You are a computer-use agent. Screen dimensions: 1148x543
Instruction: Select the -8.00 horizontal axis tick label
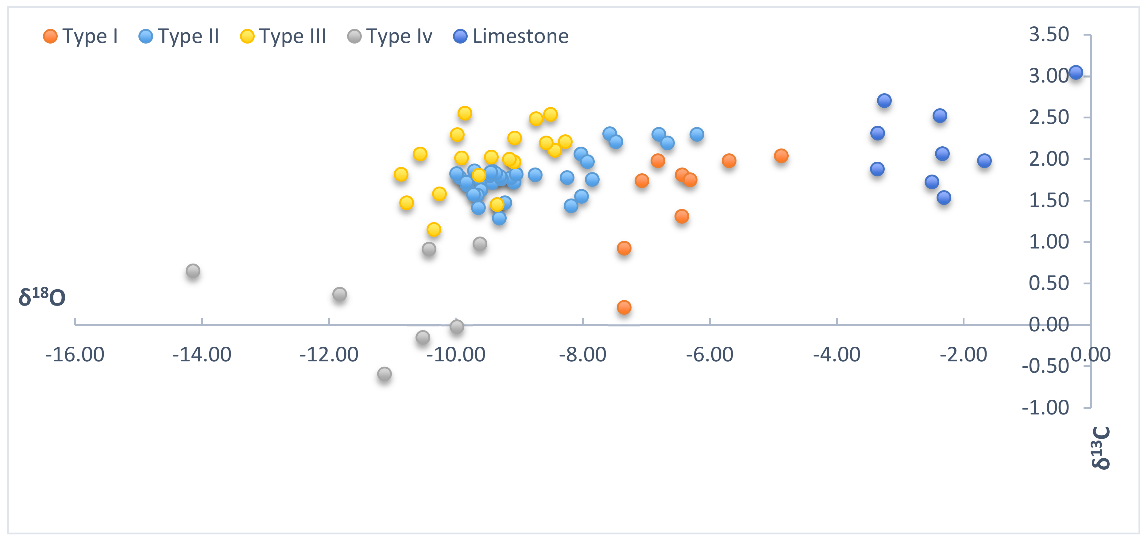click(582, 355)
